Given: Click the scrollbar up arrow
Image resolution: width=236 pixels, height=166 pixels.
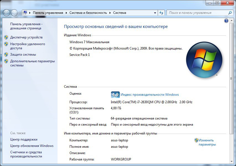Looking at the screenshot, I should point(231,21).
